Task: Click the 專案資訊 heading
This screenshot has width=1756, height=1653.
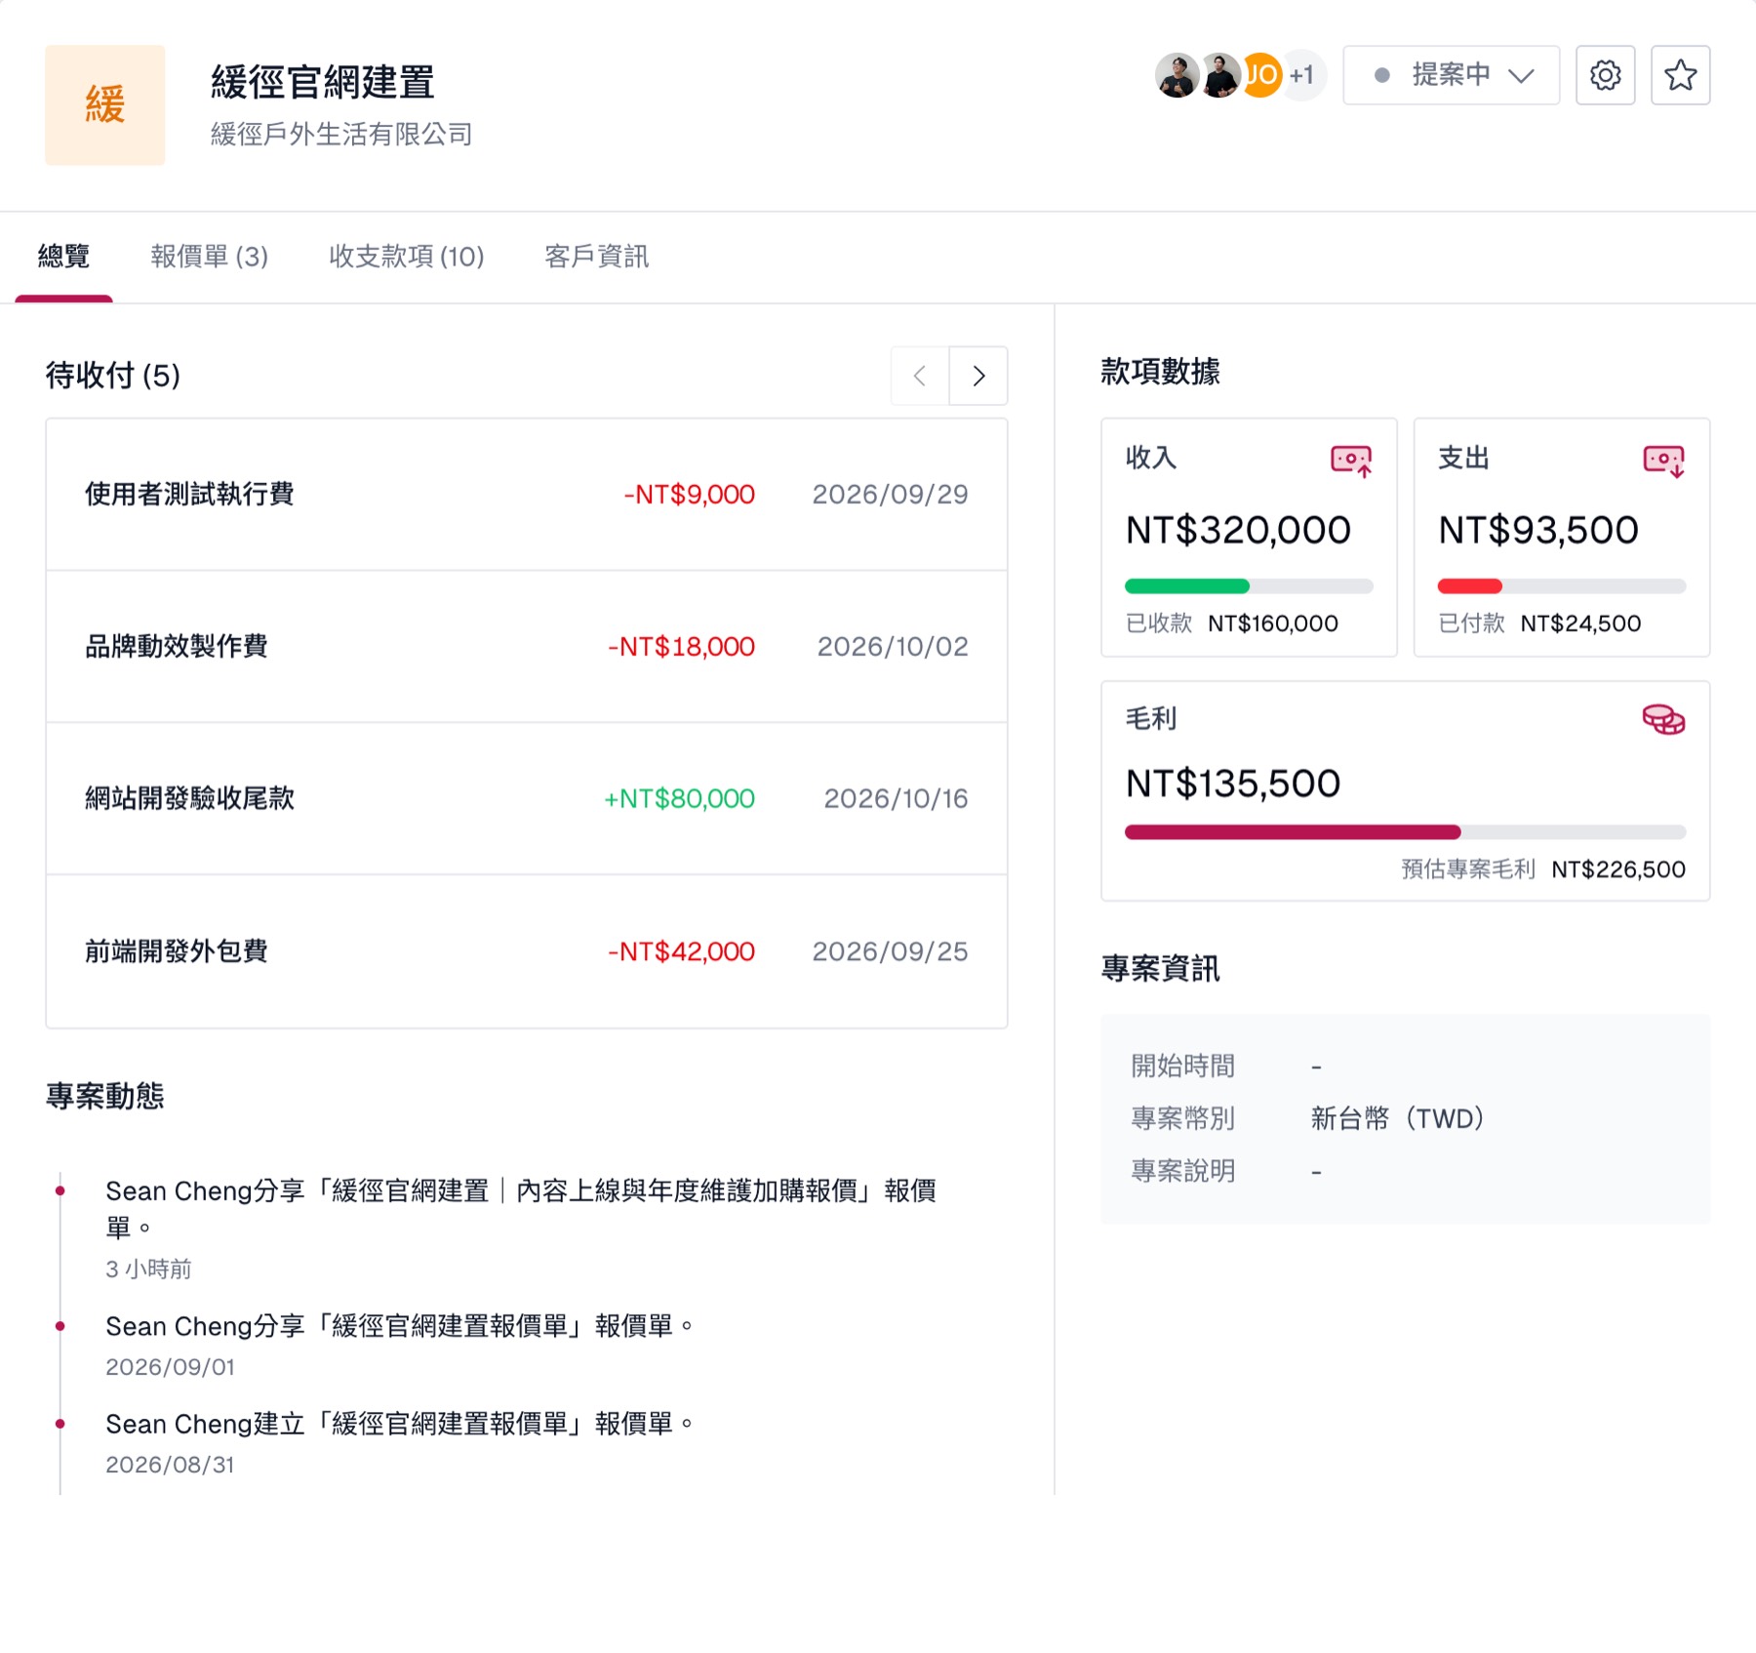Action: click(1161, 969)
